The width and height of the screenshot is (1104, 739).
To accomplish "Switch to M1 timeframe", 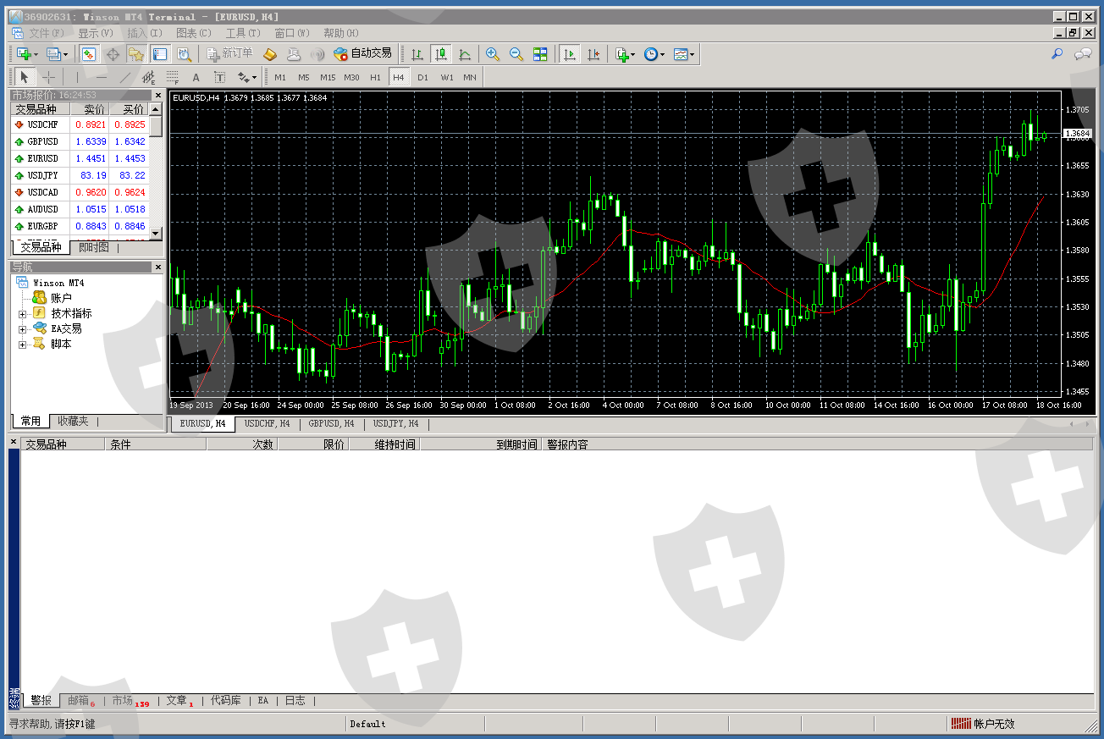I will click(280, 77).
